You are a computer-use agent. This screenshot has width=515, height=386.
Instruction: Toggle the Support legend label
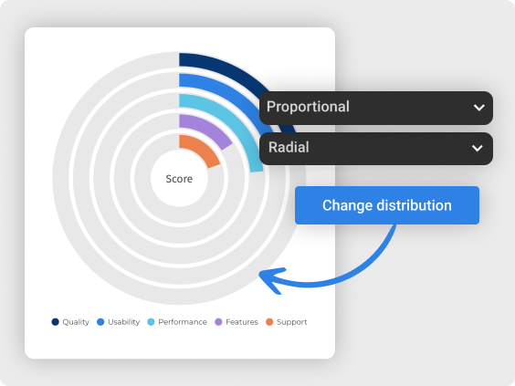pos(291,322)
